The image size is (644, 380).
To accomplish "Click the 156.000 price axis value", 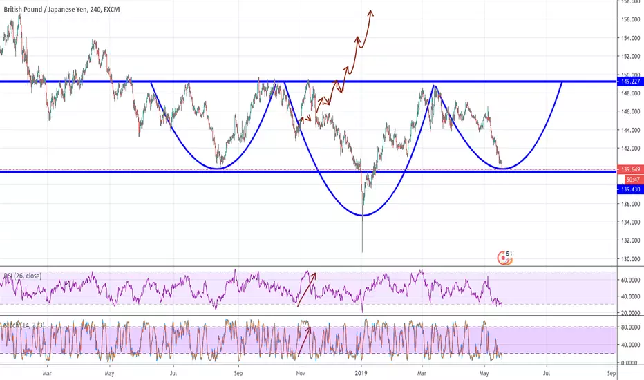I will (630, 19).
